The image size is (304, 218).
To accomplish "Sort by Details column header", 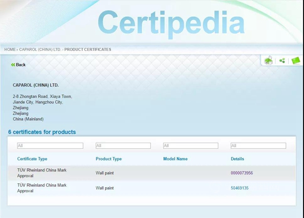I will coord(237,159).
